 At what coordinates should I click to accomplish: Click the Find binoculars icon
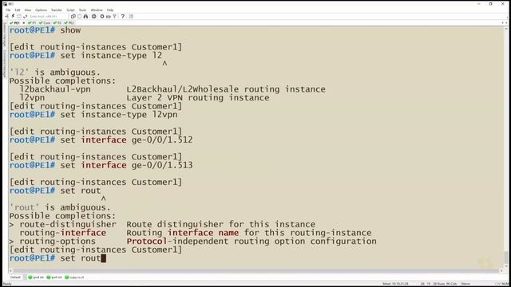[85, 16]
